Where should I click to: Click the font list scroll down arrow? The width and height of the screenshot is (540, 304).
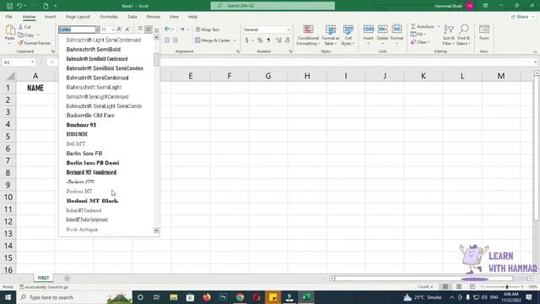tap(156, 231)
